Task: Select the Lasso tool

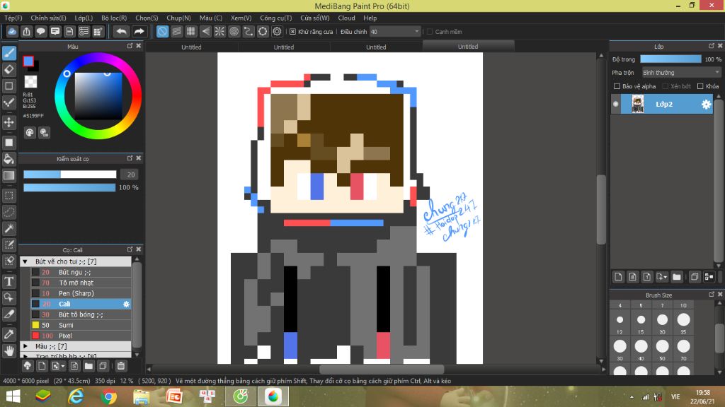Action: pyautogui.click(x=9, y=212)
